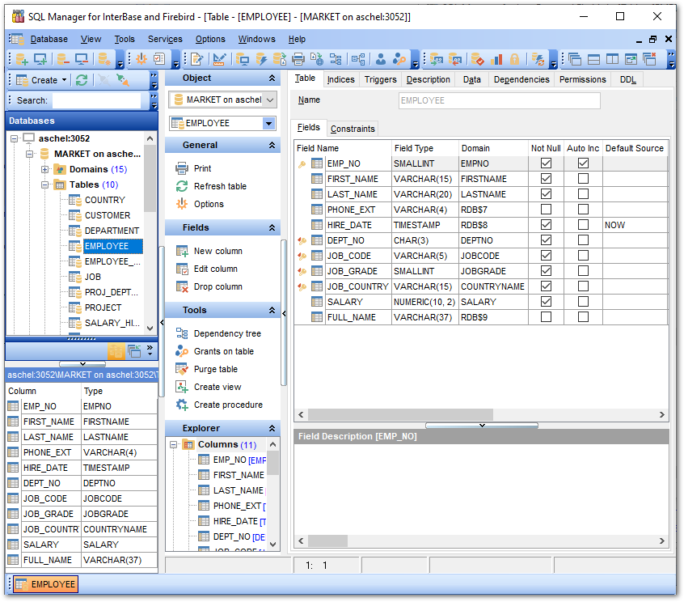This screenshot has height=602, width=684.
Task: Click the New column icon
Action: pos(182,251)
